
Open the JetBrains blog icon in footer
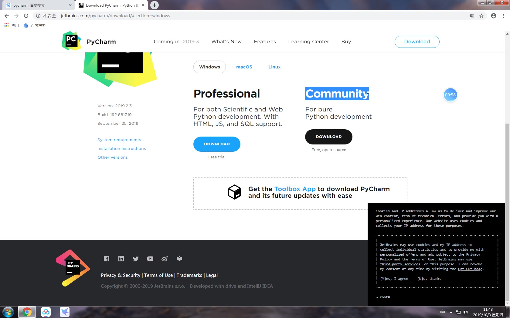[x=179, y=259]
